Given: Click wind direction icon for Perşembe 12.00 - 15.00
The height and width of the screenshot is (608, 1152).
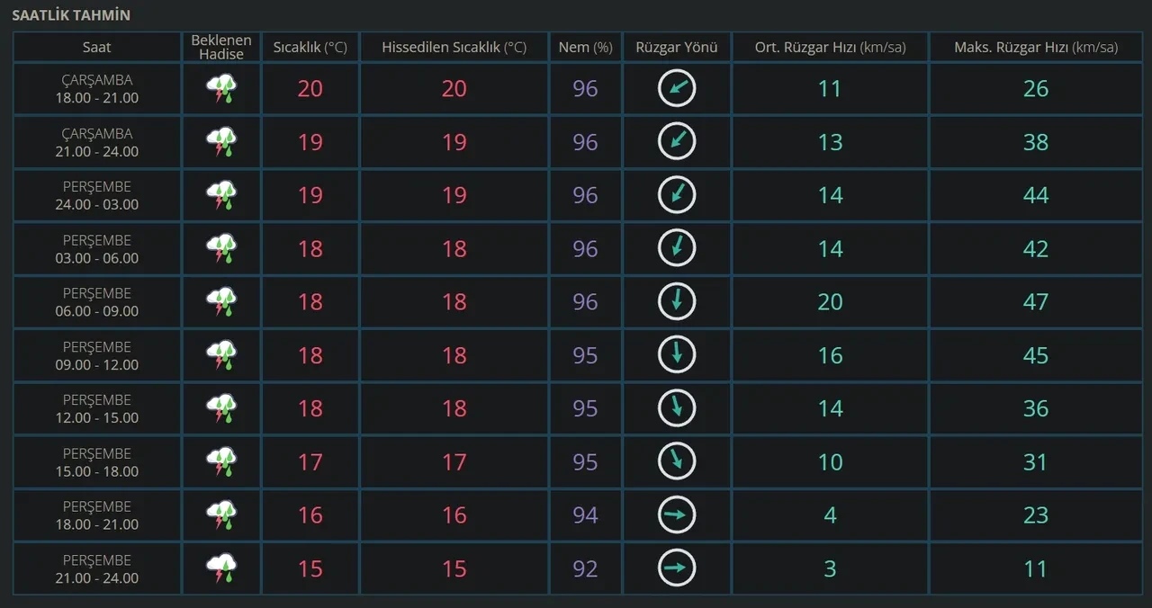Looking at the screenshot, I should [x=677, y=408].
